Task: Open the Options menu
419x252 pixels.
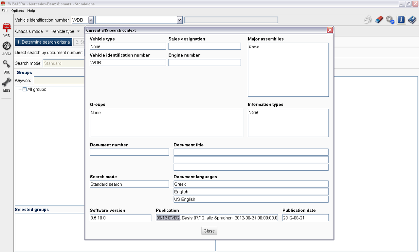Action: [x=18, y=11]
